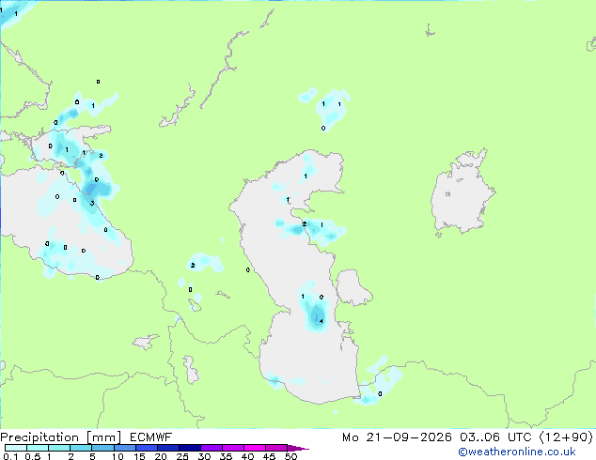Click the weatheronline.co.uk copyright link

coord(517,452)
